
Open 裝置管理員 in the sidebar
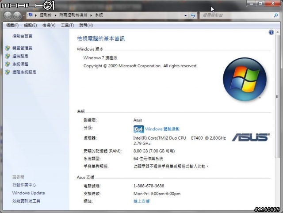(22, 48)
